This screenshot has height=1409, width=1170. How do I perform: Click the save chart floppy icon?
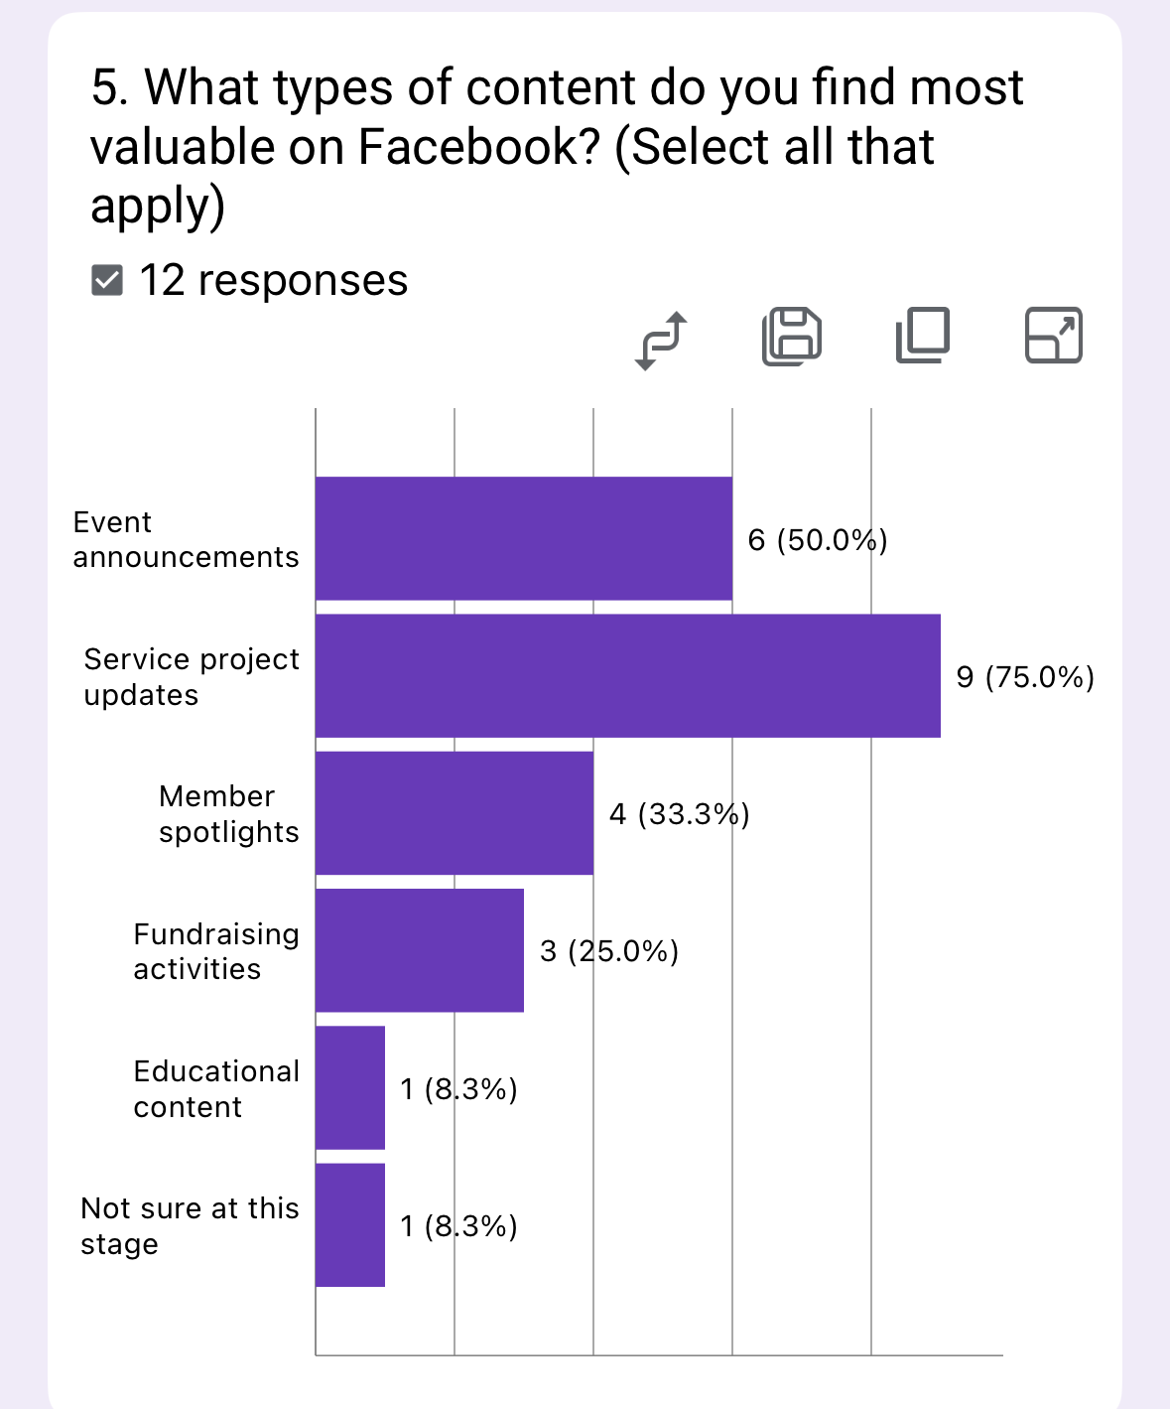(x=792, y=336)
